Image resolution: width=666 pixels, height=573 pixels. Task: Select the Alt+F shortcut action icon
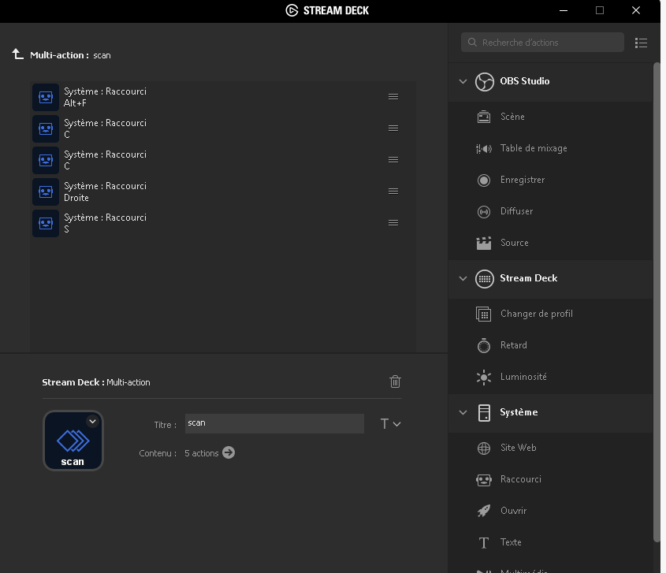[46, 97]
